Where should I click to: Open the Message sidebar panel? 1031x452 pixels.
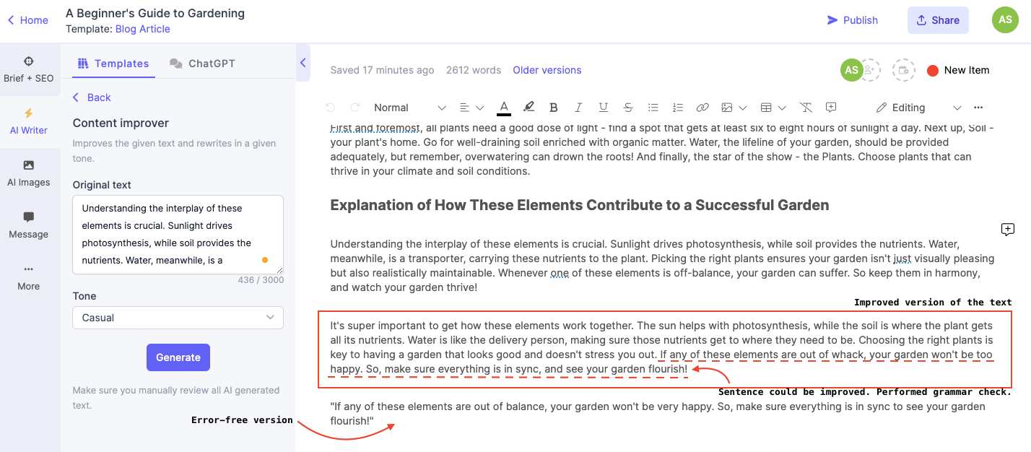click(29, 225)
